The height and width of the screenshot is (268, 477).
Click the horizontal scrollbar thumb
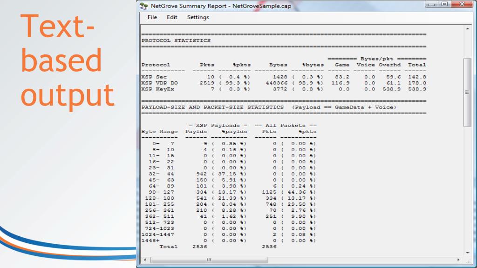tap(209, 260)
